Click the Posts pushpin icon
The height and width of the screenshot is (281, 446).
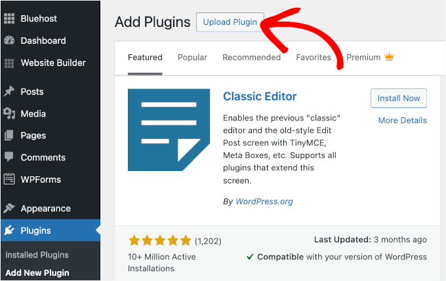(9, 92)
